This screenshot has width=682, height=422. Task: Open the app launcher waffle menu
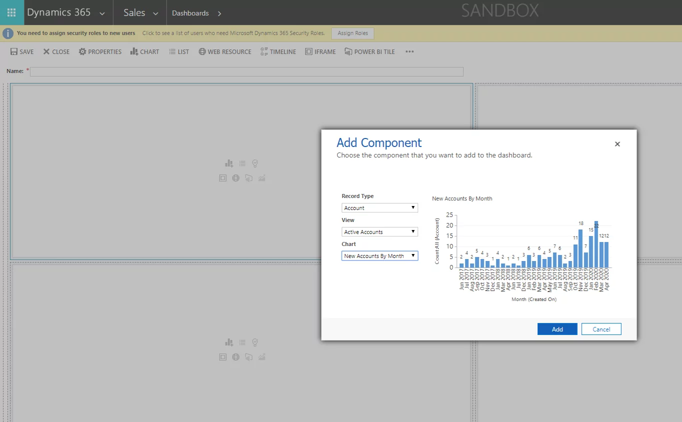[x=11, y=12]
